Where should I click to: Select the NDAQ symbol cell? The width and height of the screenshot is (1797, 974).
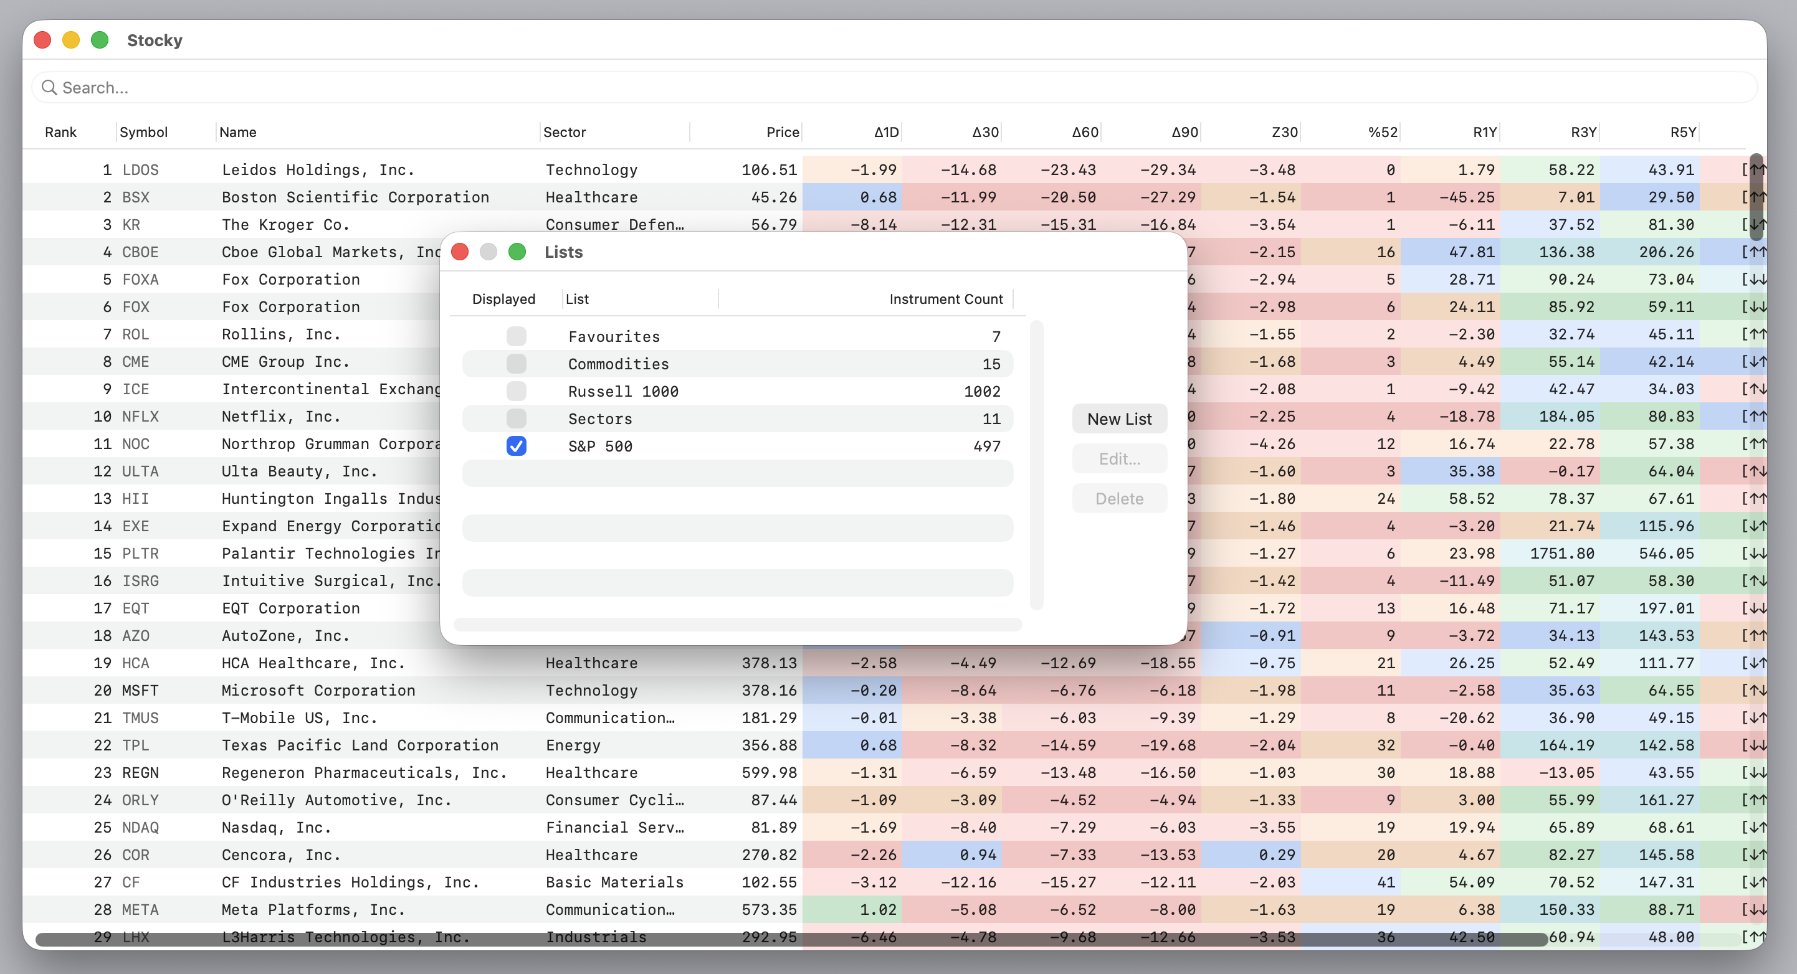(140, 827)
